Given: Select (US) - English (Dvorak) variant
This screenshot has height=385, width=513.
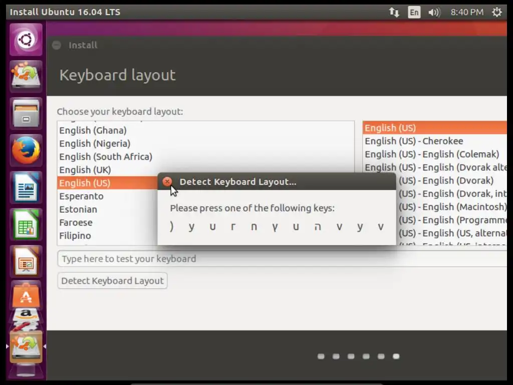Looking at the screenshot, I should 451,180.
